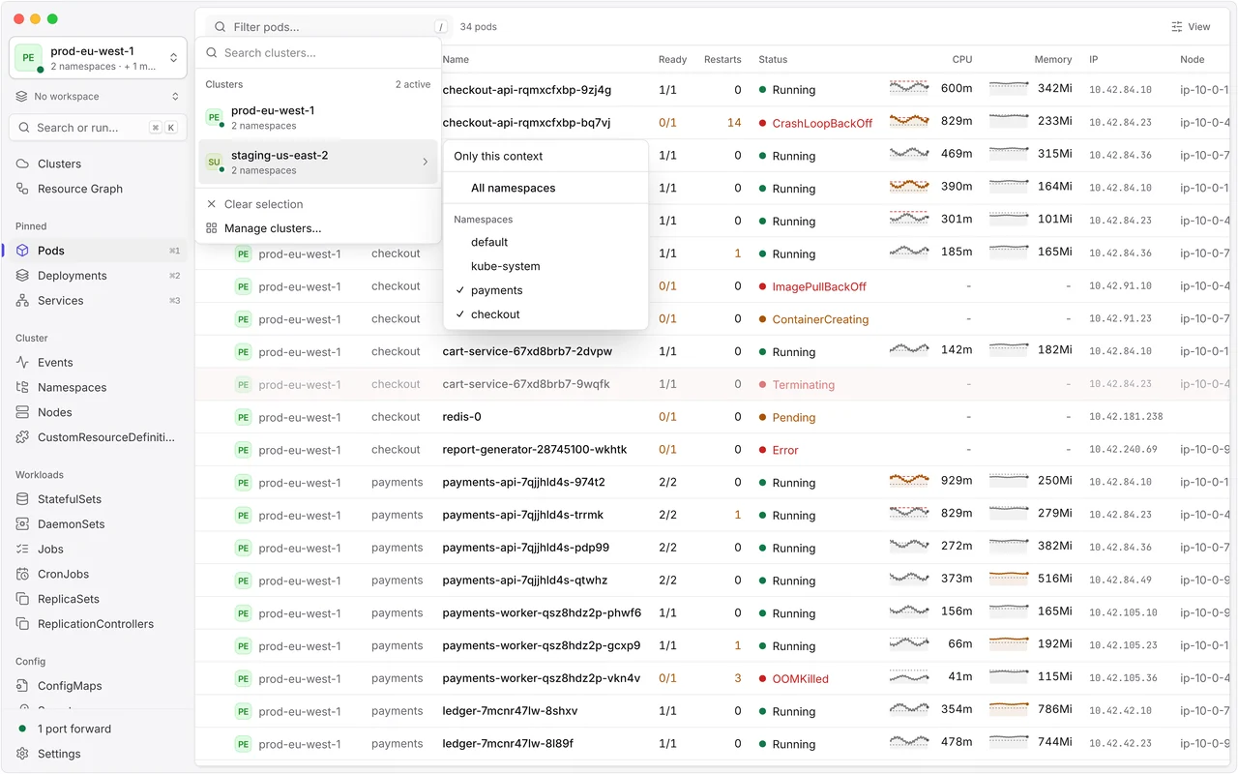This screenshot has width=1238, height=774.
Task: Open the No workspace dropdown
Action: [x=98, y=97]
